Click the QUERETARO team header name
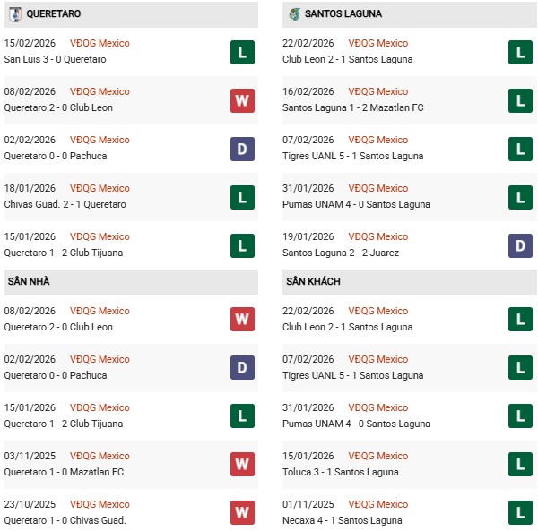This screenshot has height=531, width=538. pos(54,14)
